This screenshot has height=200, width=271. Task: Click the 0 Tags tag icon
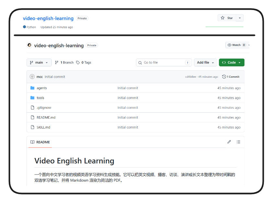(78, 62)
